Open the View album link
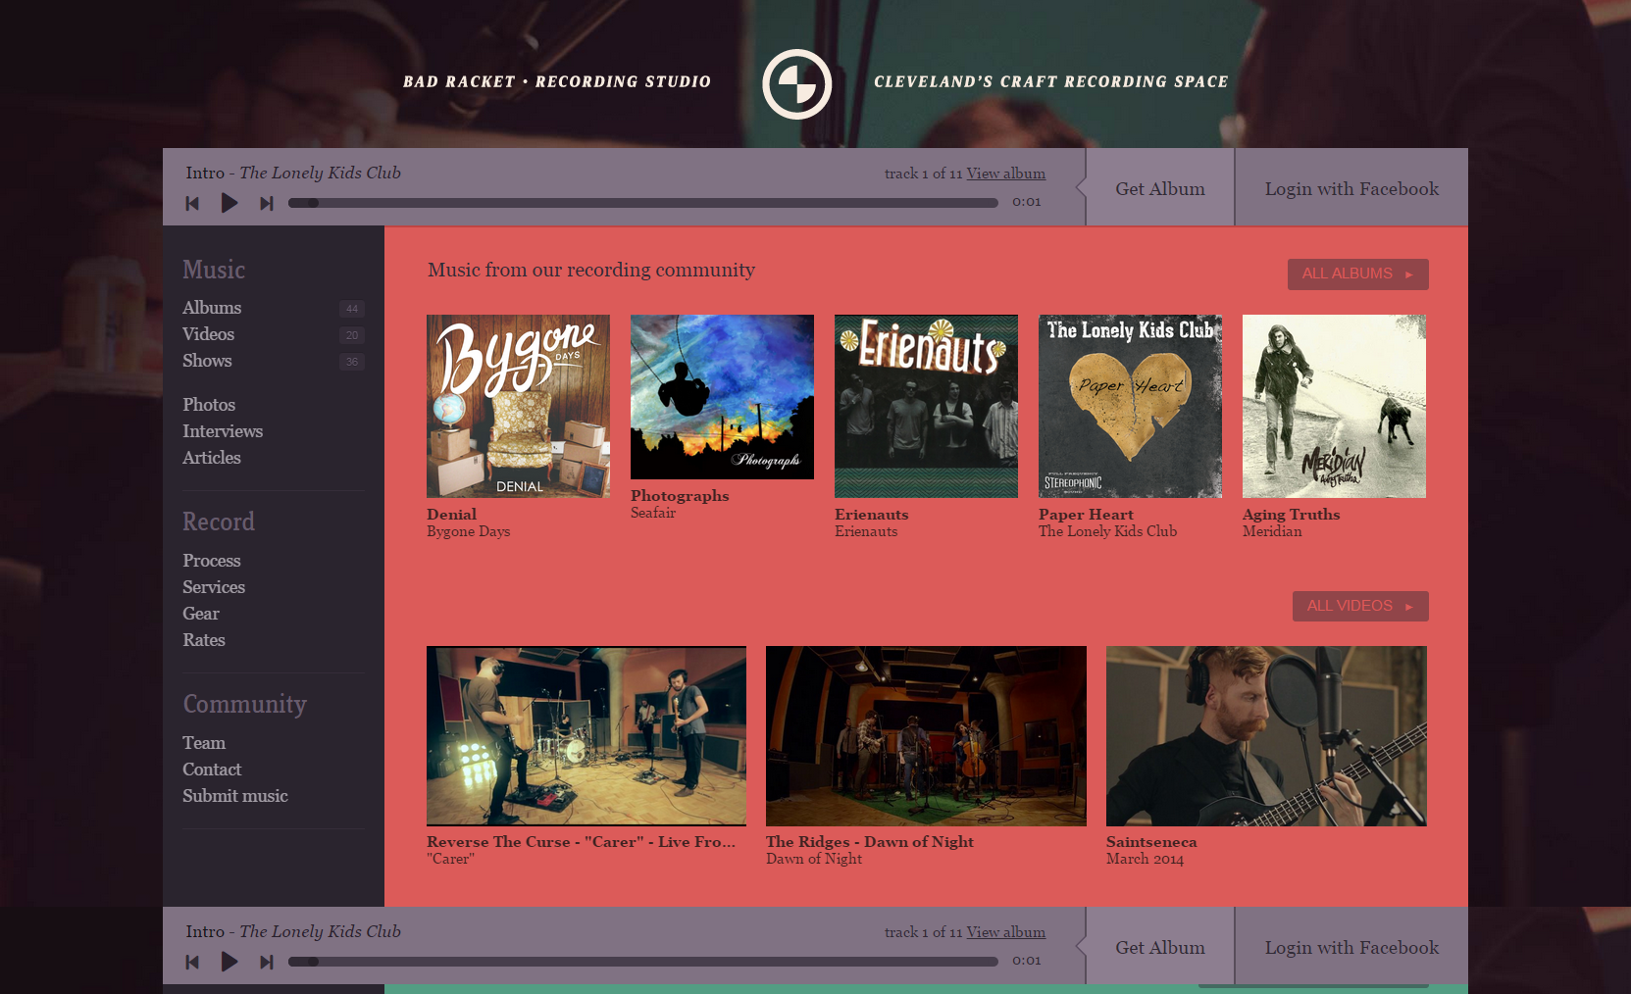This screenshot has height=994, width=1631. tap(1006, 174)
